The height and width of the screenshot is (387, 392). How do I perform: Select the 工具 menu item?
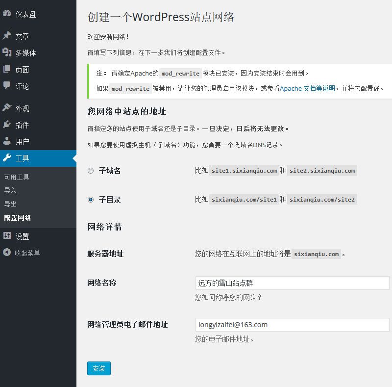[x=38, y=158]
